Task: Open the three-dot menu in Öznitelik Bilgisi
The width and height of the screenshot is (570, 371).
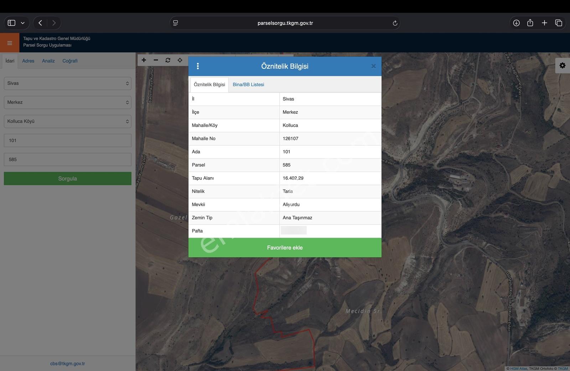Action: [x=198, y=66]
